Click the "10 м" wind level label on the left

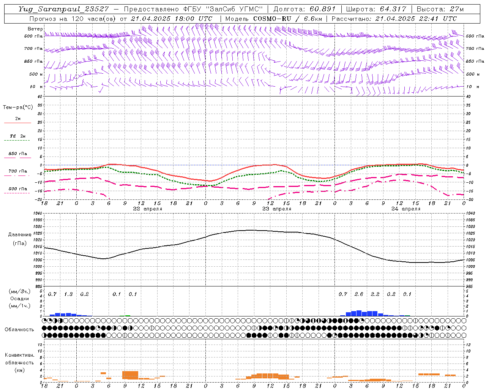[36, 87]
